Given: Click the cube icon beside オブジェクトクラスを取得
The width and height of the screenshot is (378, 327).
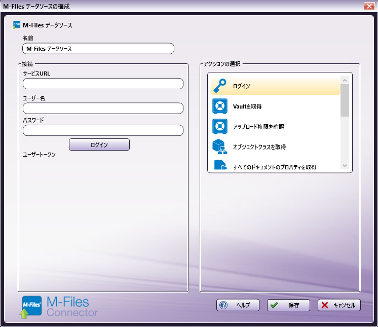Looking at the screenshot, I should click(219, 147).
